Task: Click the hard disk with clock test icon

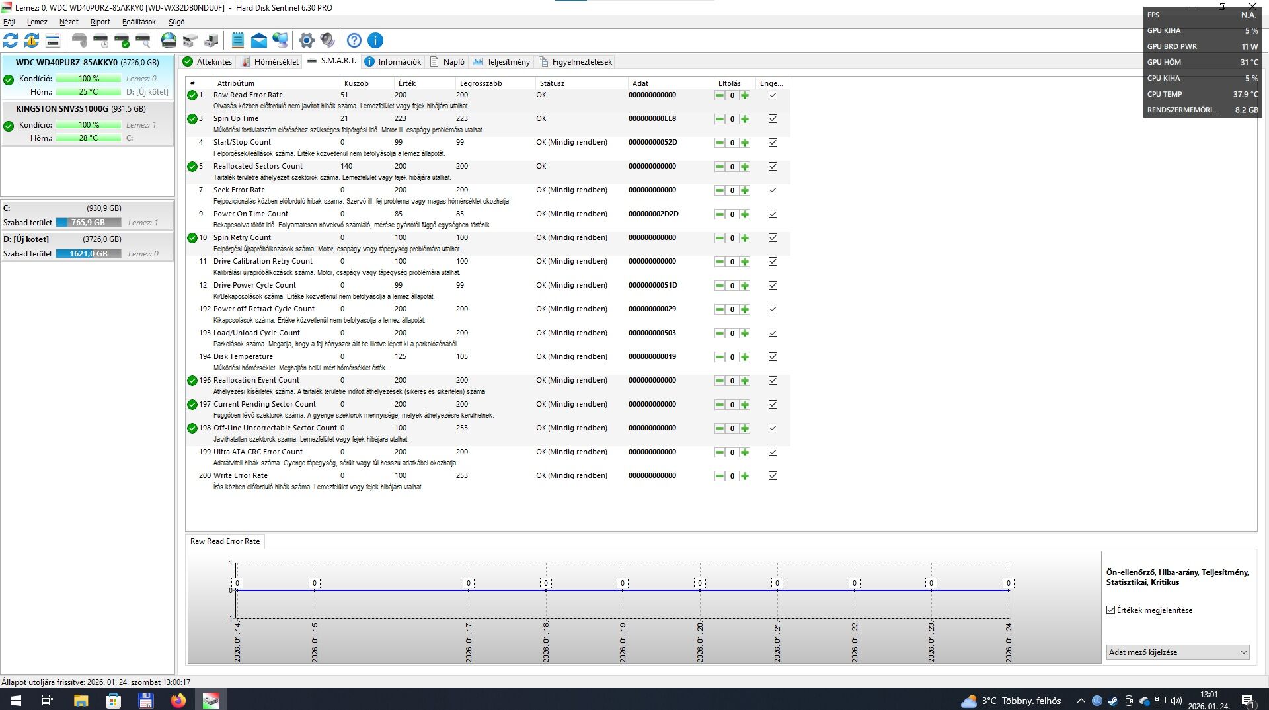Action: 100,40
